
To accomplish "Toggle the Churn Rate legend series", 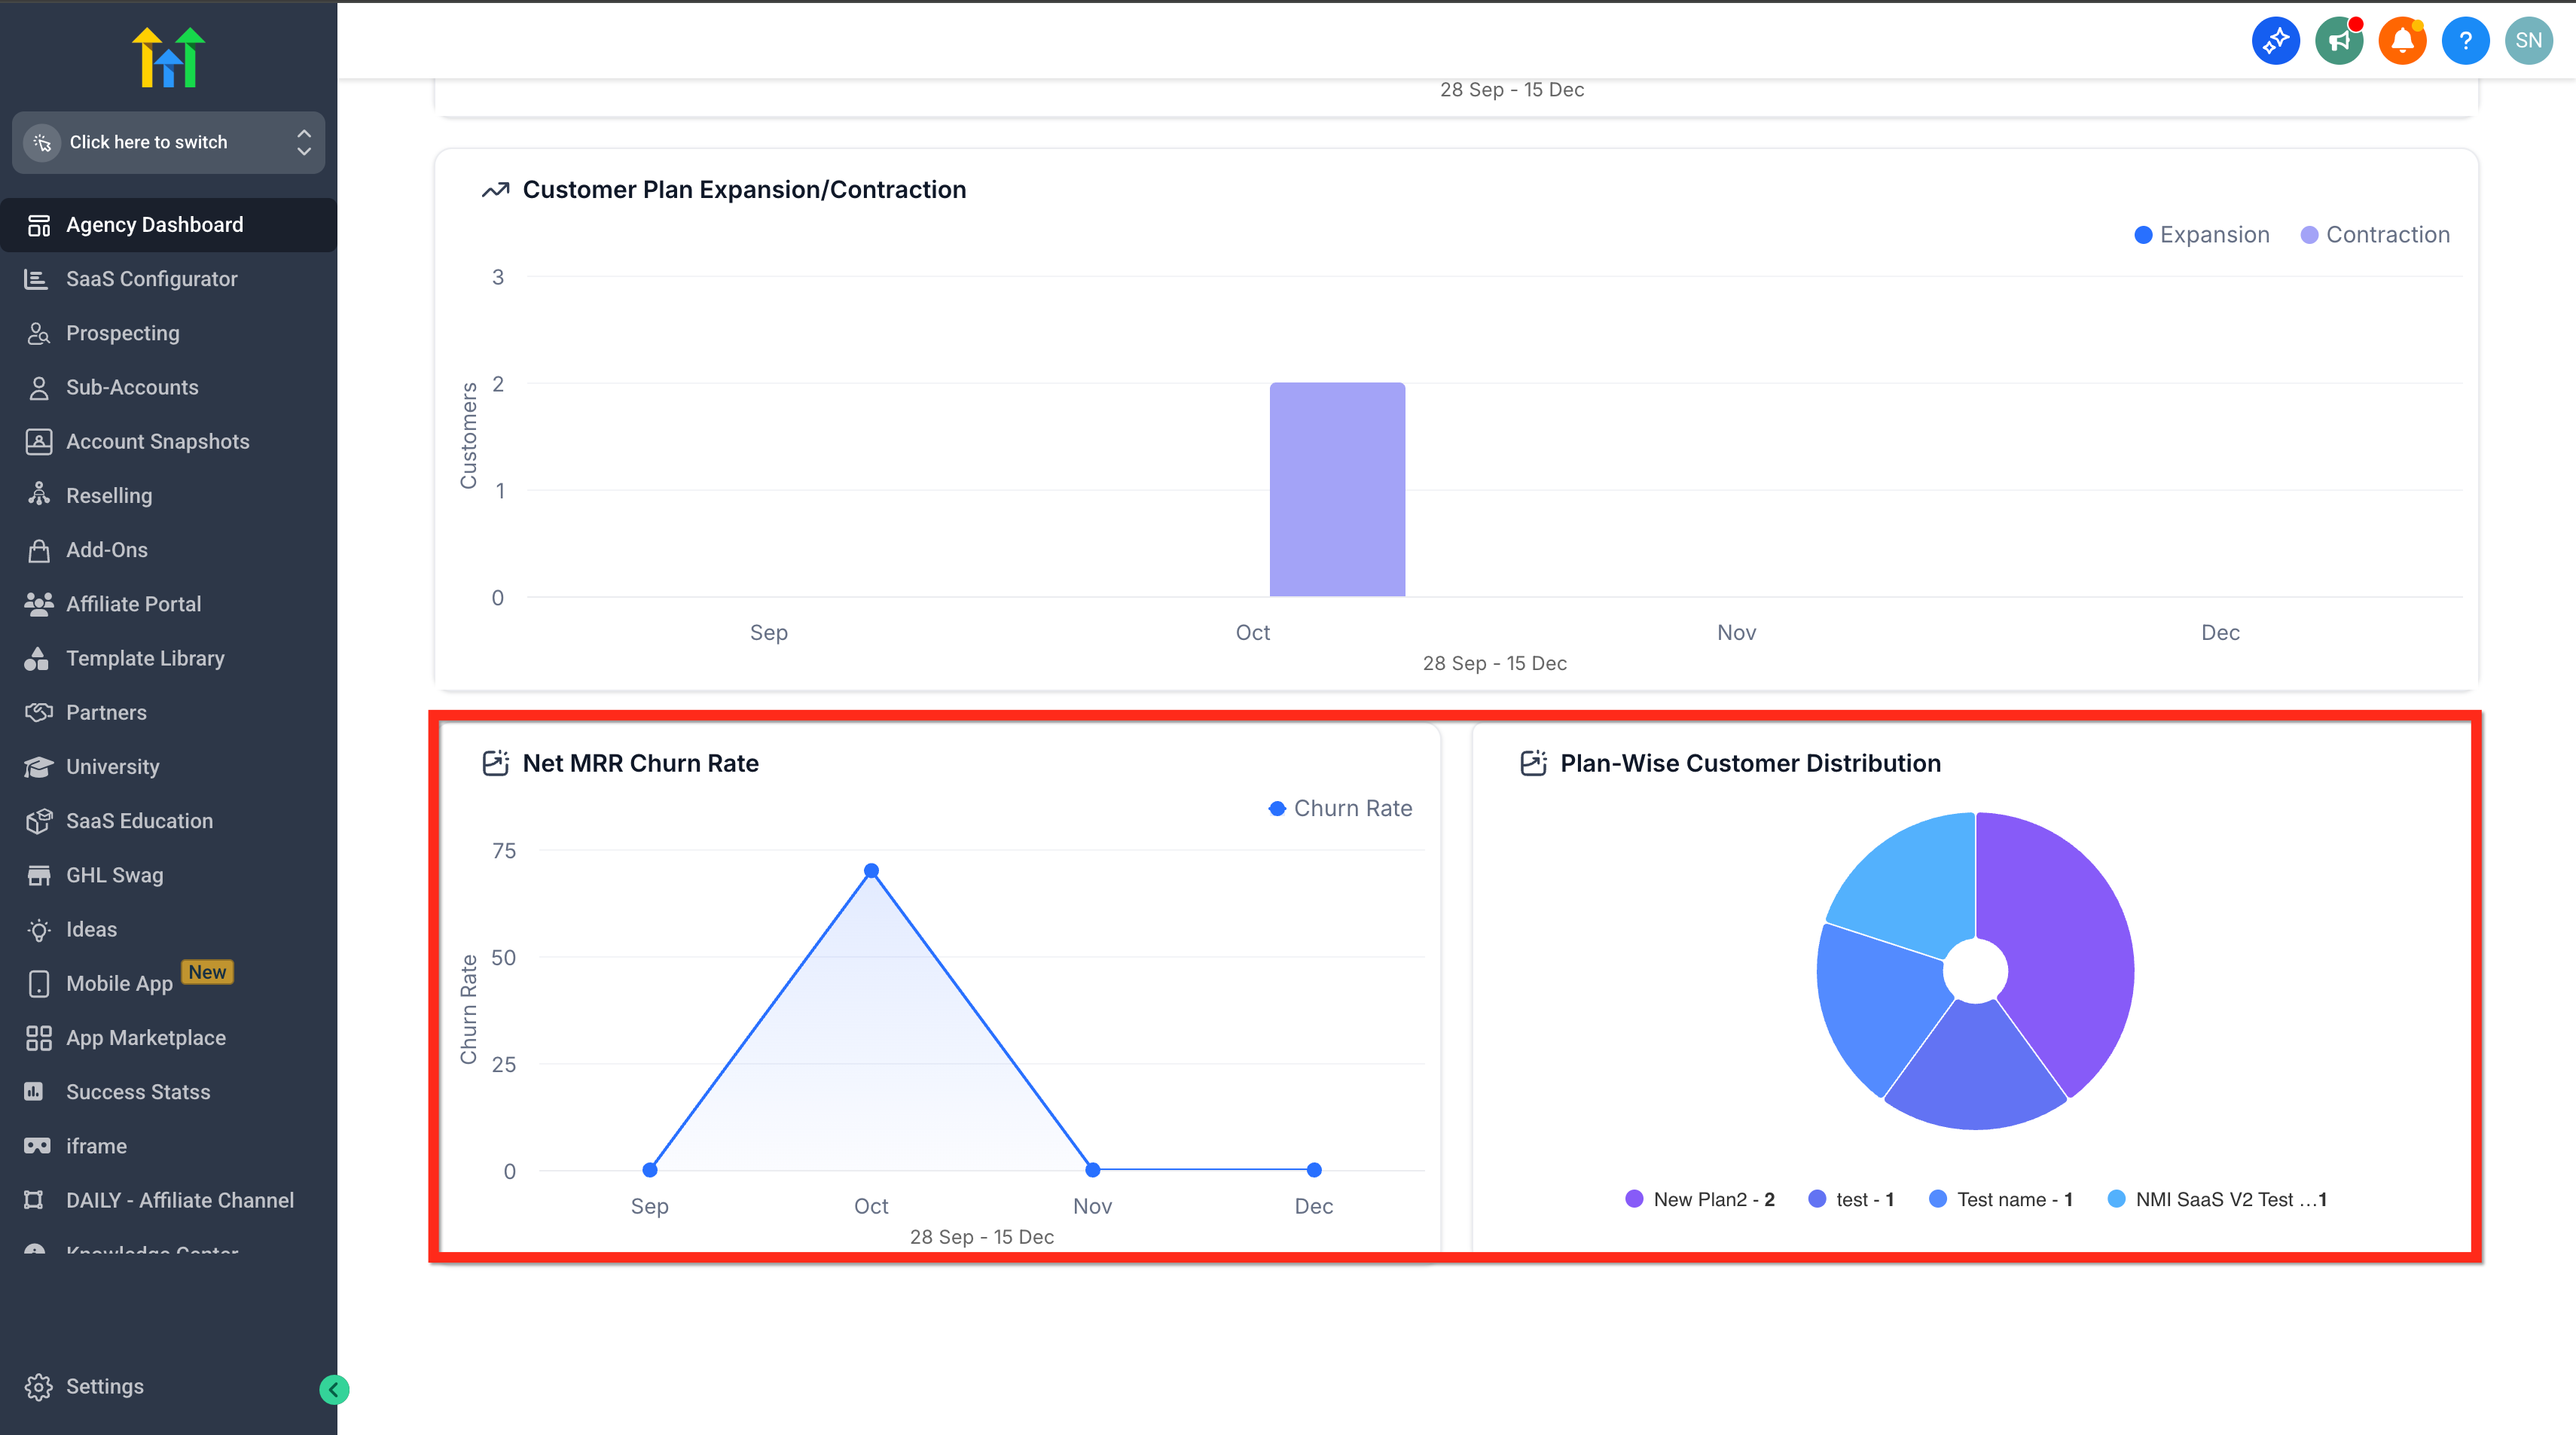I will (x=1340, y=809).
